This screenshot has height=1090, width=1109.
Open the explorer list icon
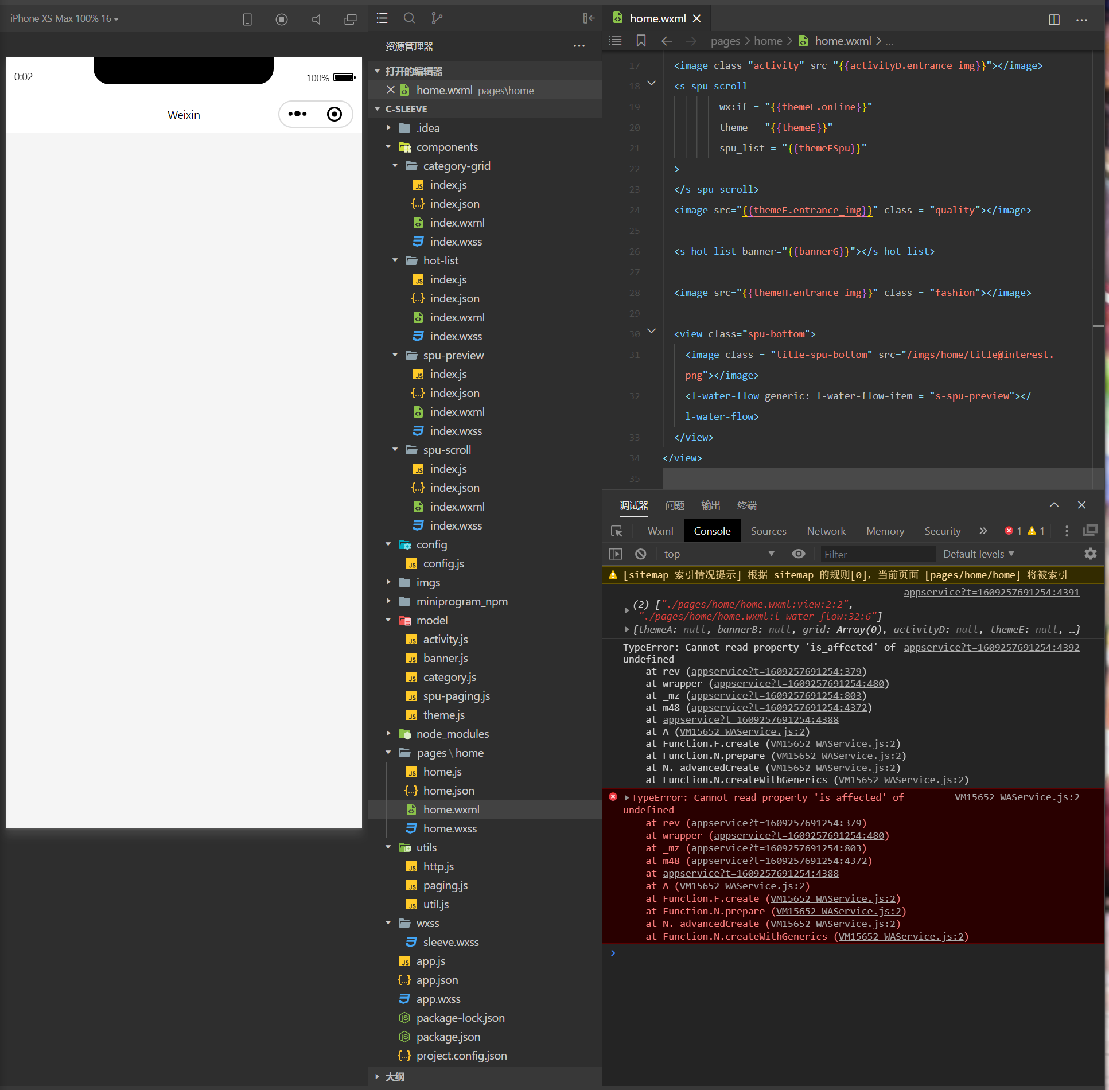[382, 18]
